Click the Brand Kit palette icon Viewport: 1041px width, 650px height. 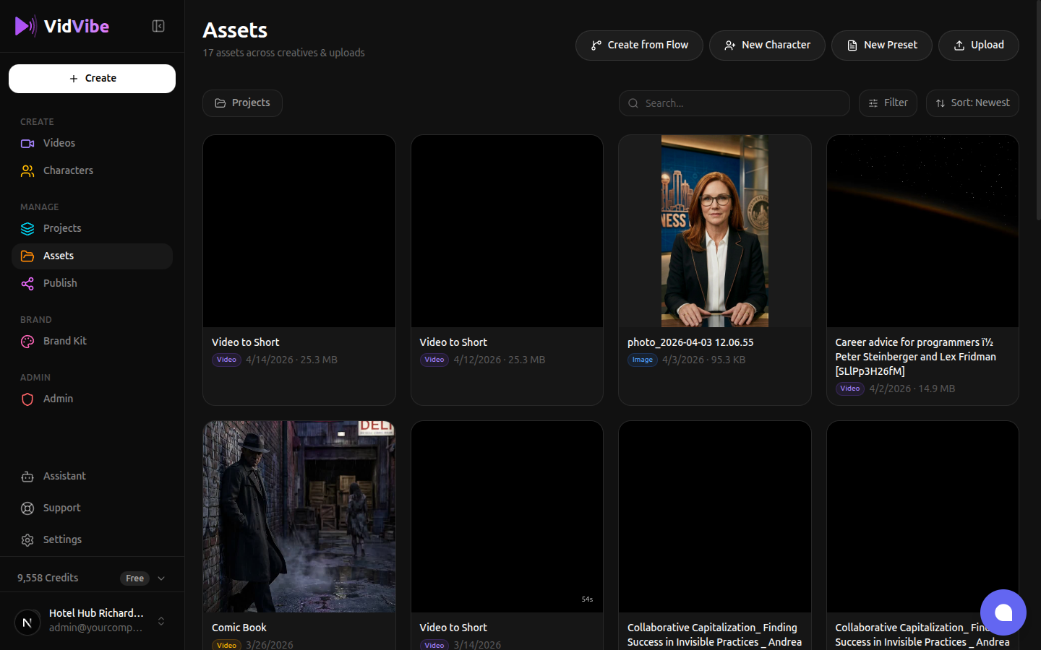click(x=27, y=342)
